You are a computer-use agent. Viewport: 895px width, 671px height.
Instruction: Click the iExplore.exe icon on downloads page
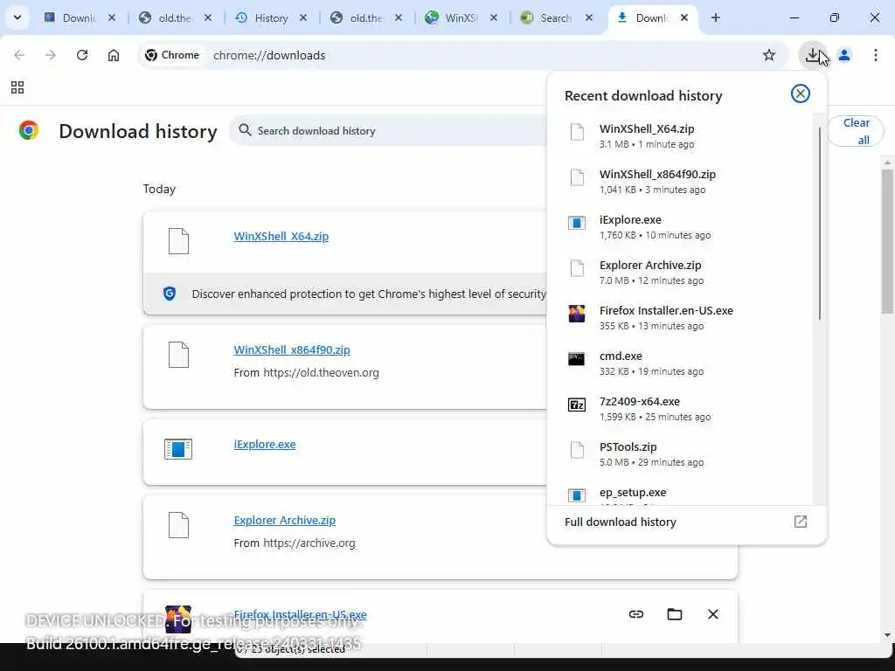178,449
